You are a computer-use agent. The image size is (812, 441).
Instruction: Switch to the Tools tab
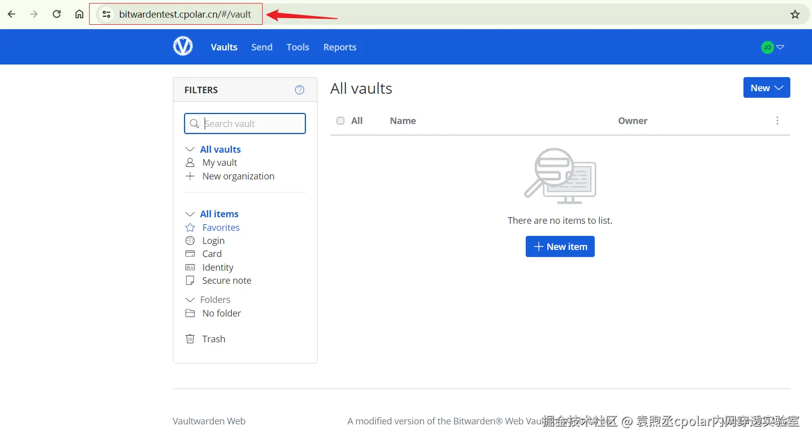(x=298, y=47)
